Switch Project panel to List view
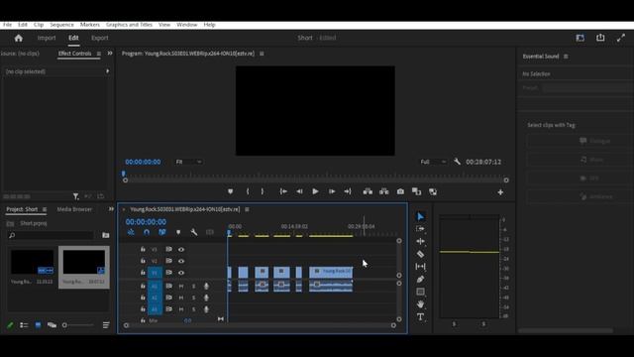This screenshot has width=634, height=357. tap(24, 325)
